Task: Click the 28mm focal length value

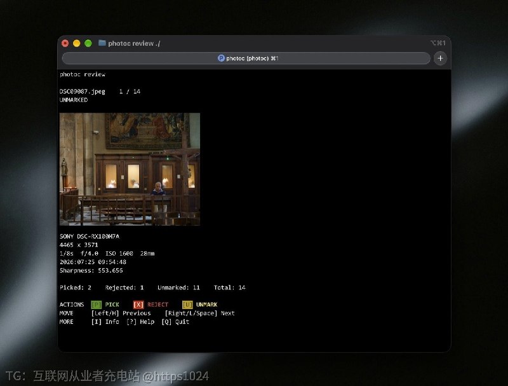Action: tap(147, 253)
